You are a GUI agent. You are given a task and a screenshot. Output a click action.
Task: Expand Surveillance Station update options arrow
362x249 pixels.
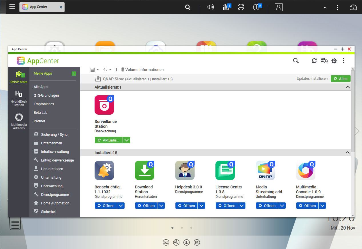point(127,140)
